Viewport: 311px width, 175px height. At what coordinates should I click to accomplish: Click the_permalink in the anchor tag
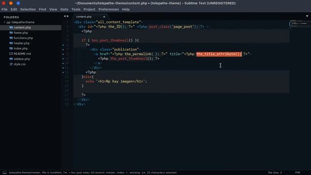click(138, 54)
